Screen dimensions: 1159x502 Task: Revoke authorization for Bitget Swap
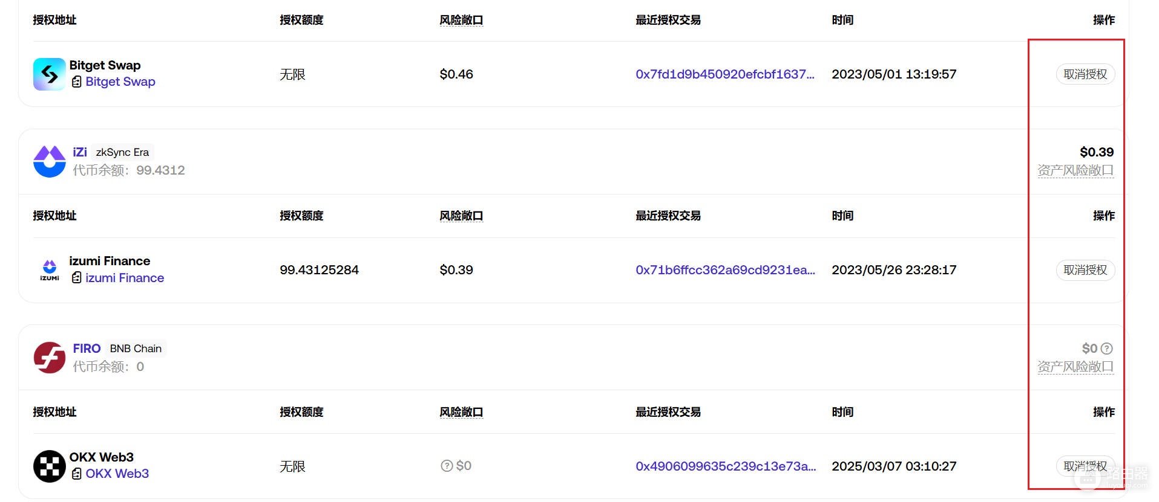pyautogui.click(x=1085, y=74)
